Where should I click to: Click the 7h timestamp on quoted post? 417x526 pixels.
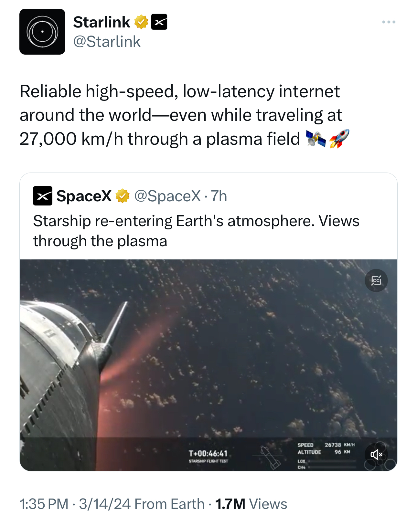219,196
